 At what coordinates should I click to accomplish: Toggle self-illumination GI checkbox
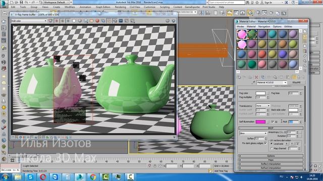click(273, 122)
